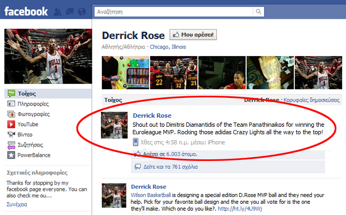Click the Βίντεο video icon in sidebar
Screen dimensions: 346x215
(12, 134)
